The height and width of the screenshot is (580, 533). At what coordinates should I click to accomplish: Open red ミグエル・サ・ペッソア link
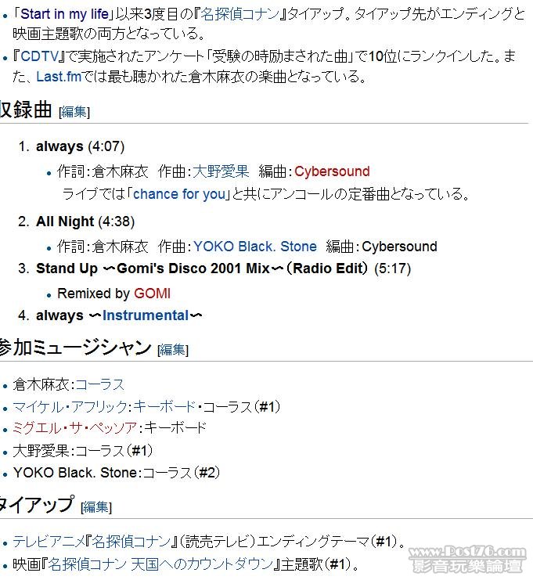[74, 428]
